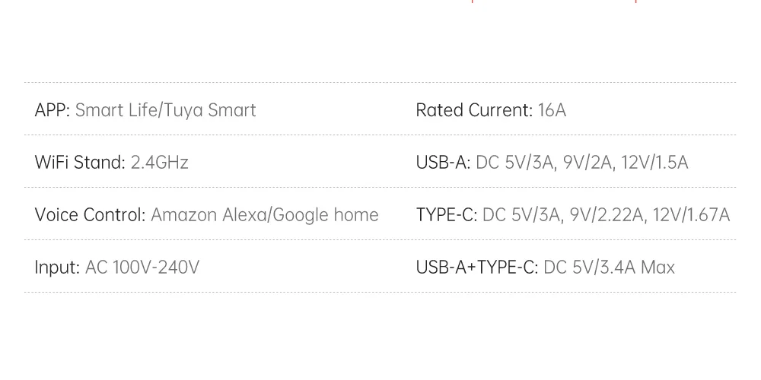Click the Rated Current label
Viewport: 761px width, 380px height.
[475, 110]
